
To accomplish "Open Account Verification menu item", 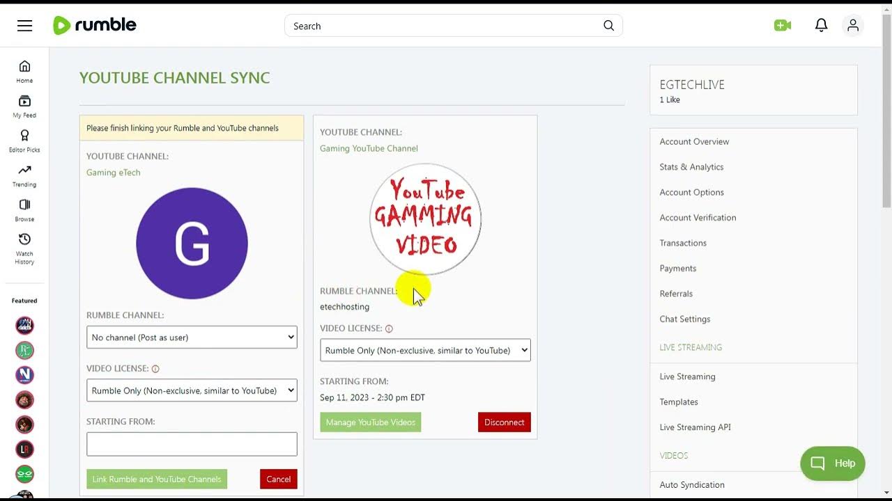I will point(698,217).
